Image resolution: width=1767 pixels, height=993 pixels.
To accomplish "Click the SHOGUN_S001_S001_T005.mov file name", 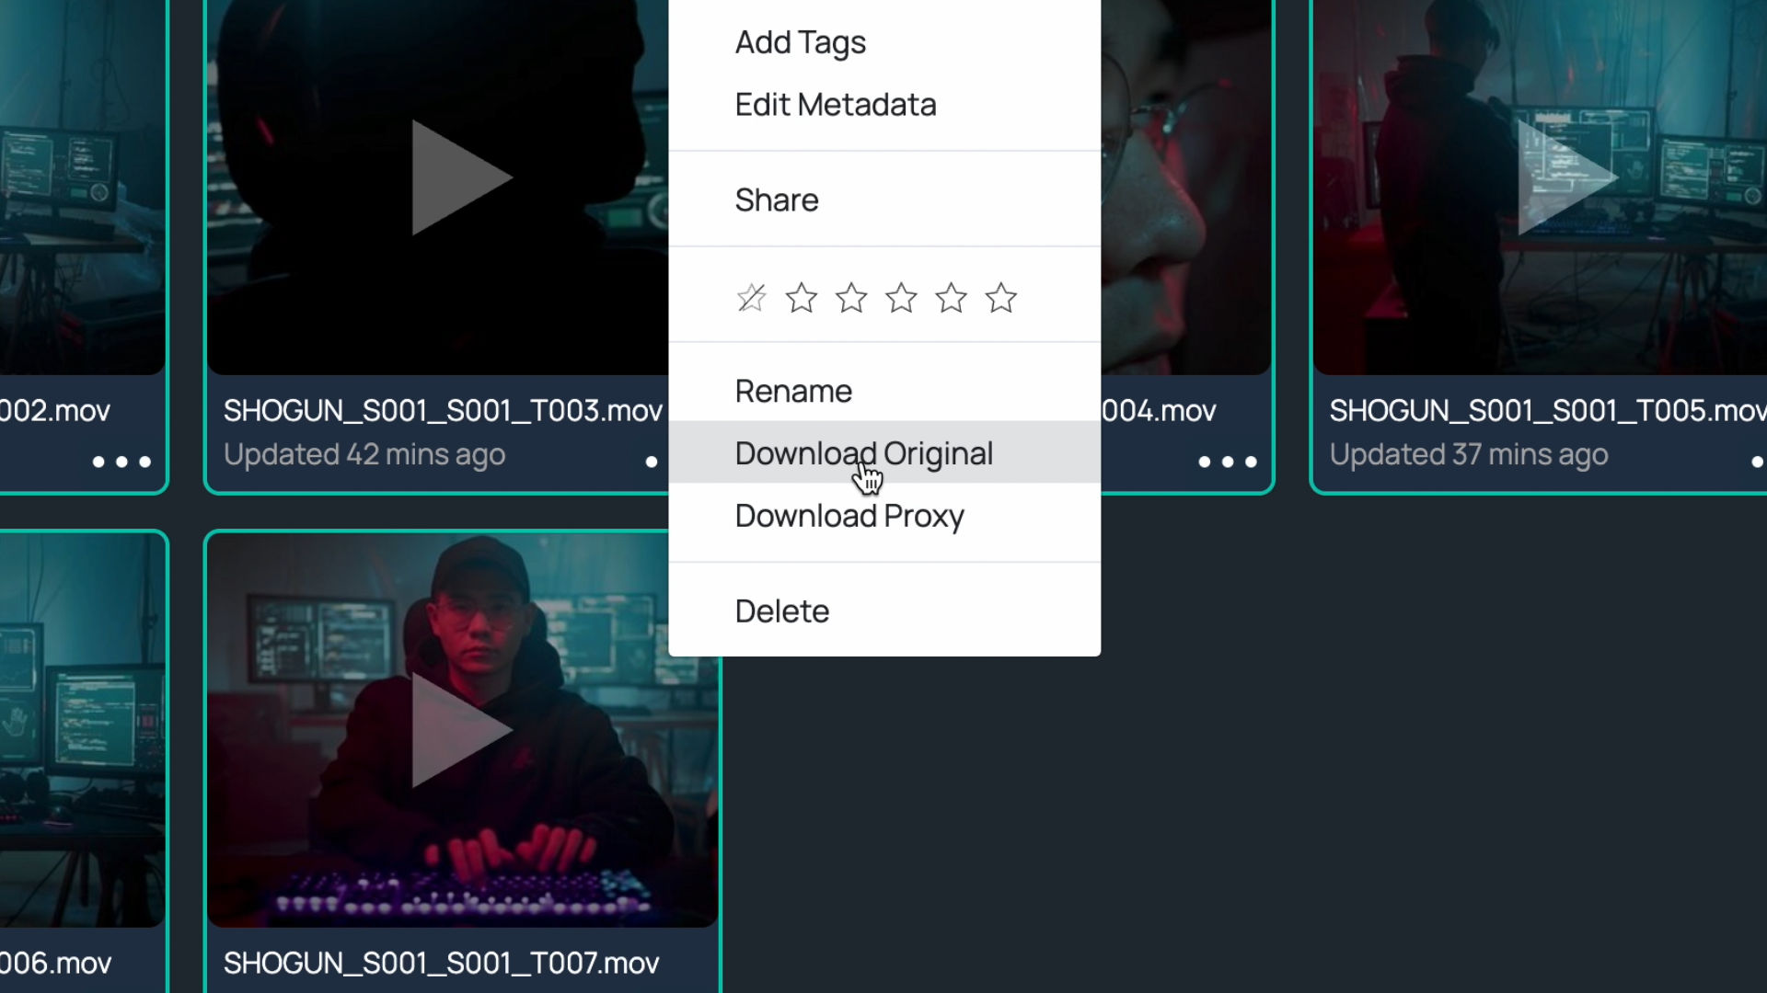I will [1546, 411].
